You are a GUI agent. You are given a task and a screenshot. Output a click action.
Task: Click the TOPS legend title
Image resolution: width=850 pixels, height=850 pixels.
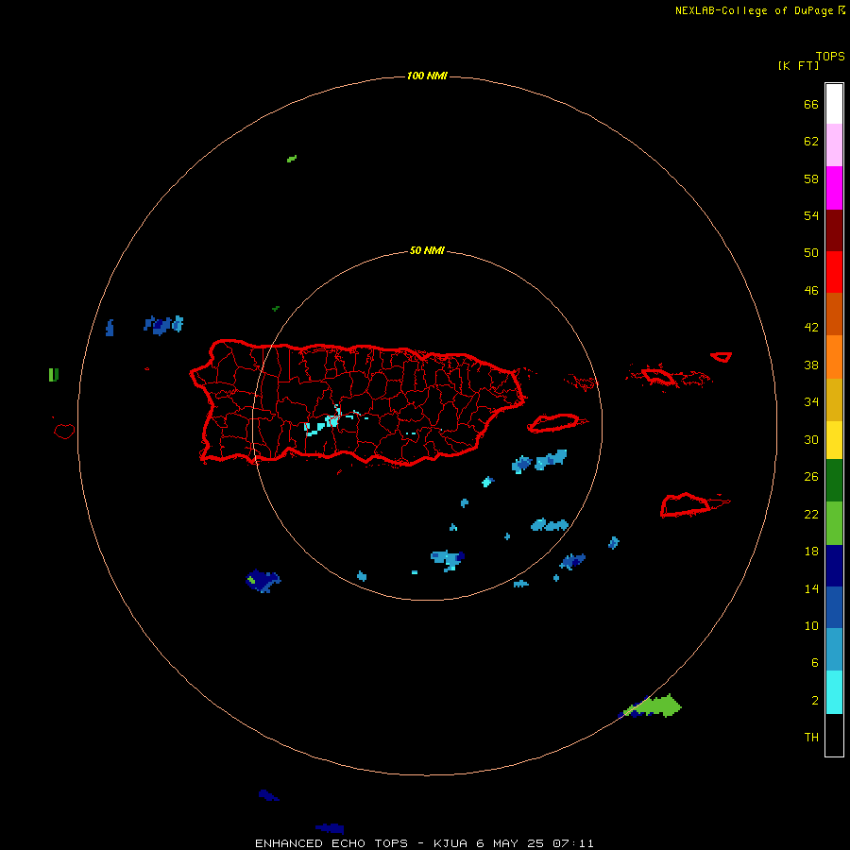pyautogui.click(x=830, y=56)
